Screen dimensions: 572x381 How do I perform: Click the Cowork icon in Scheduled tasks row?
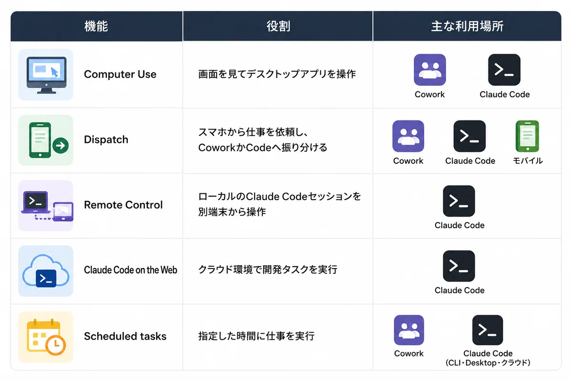click(x=409, y=330)
